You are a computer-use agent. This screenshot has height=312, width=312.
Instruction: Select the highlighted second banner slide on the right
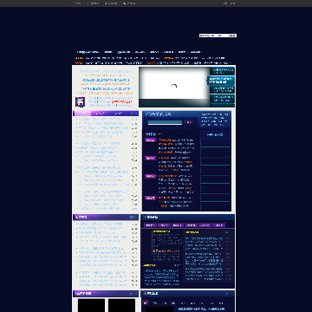point(221,81)
